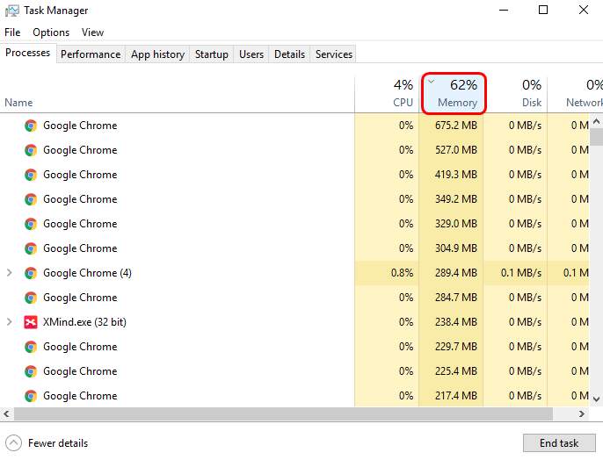Click the Chrome icon in the 284.7 MB row
Image resolution: width=603 pixels, height=460 pixels.
point(31,298)
